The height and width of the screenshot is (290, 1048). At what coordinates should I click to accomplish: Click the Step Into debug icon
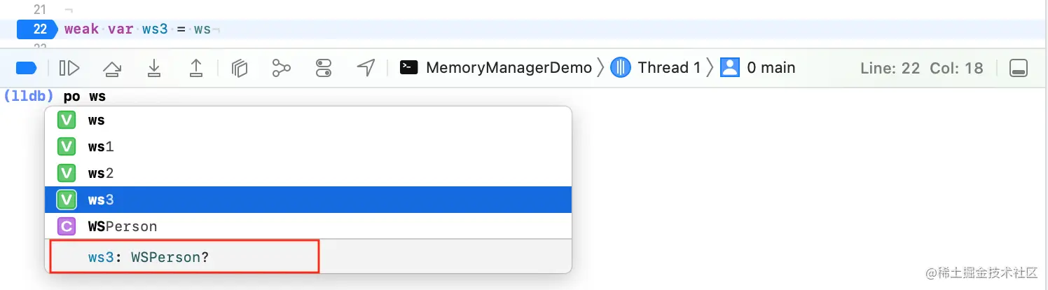154,68
